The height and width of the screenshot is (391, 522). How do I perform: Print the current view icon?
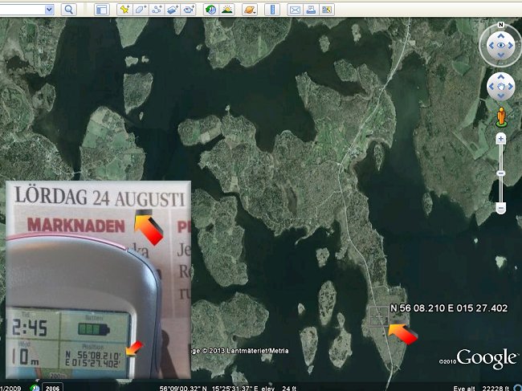[311, 10]
